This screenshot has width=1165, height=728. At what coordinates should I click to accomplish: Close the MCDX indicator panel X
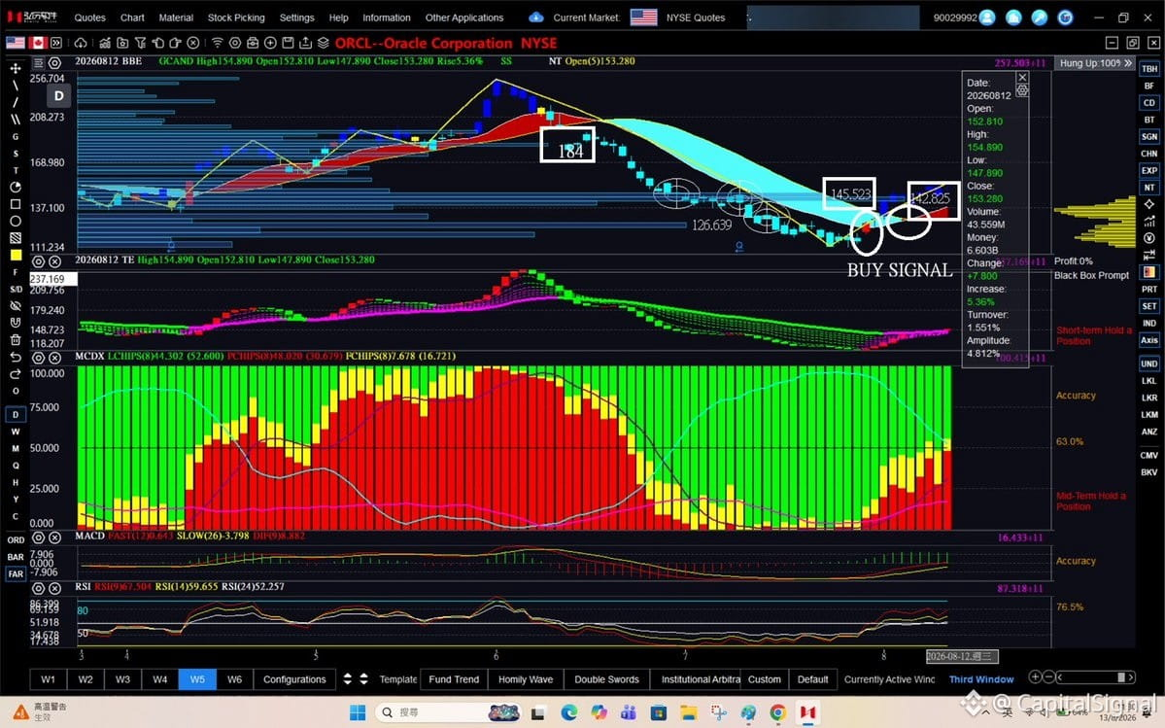[x=55, y=358]
